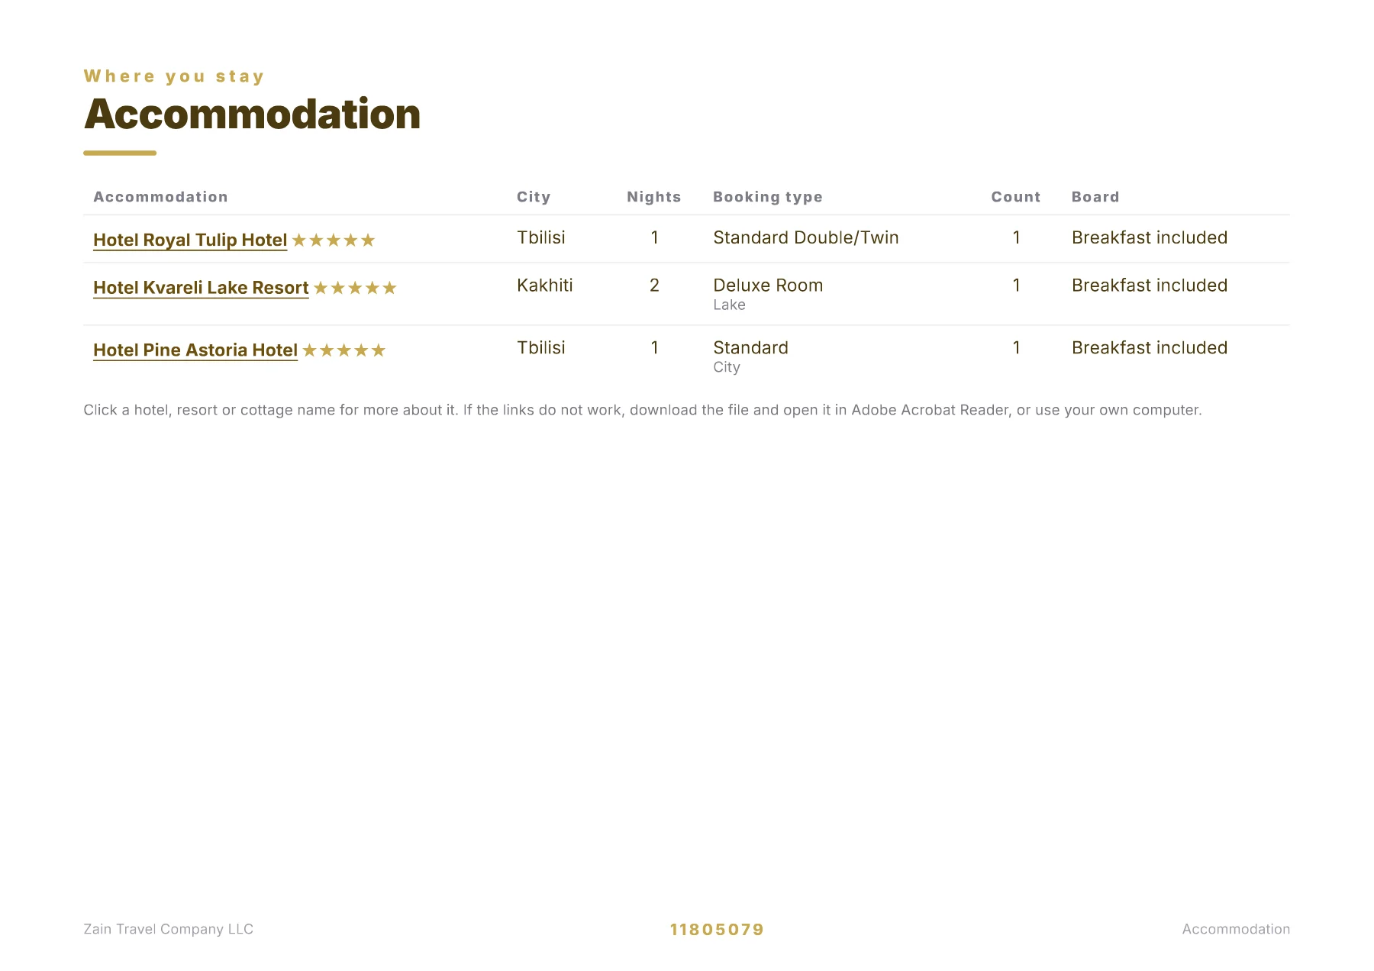Image resolution: width=1374 pixels, height=971 pixels.
Task: Select the "Deluxe Room" booking type
Action: tap(768, 285)
